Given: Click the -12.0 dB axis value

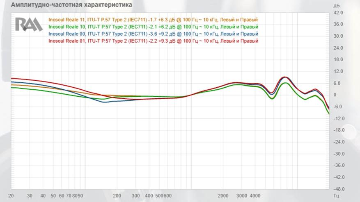Looking at the screenshot, I should click(x=339, y=118).
